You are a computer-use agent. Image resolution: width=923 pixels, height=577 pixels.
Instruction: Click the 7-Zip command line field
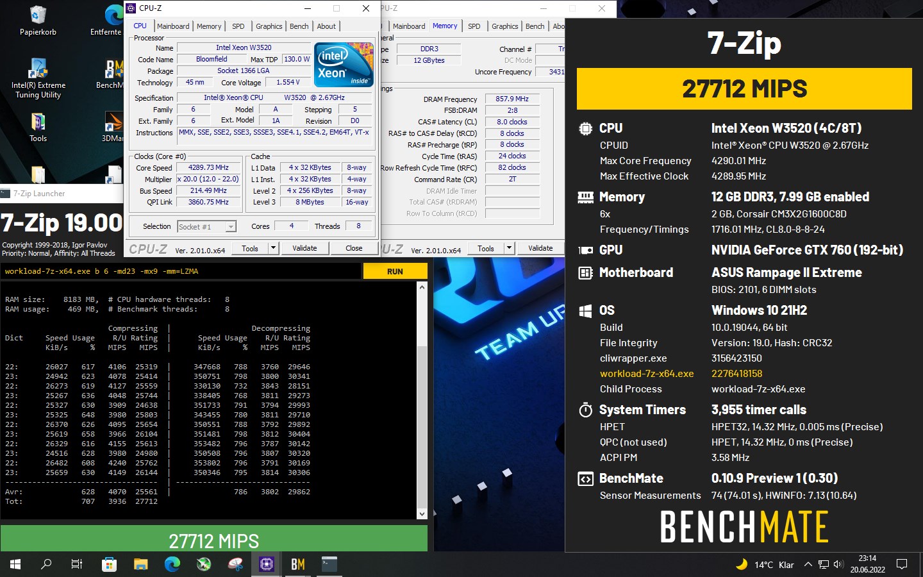[180, 272]
